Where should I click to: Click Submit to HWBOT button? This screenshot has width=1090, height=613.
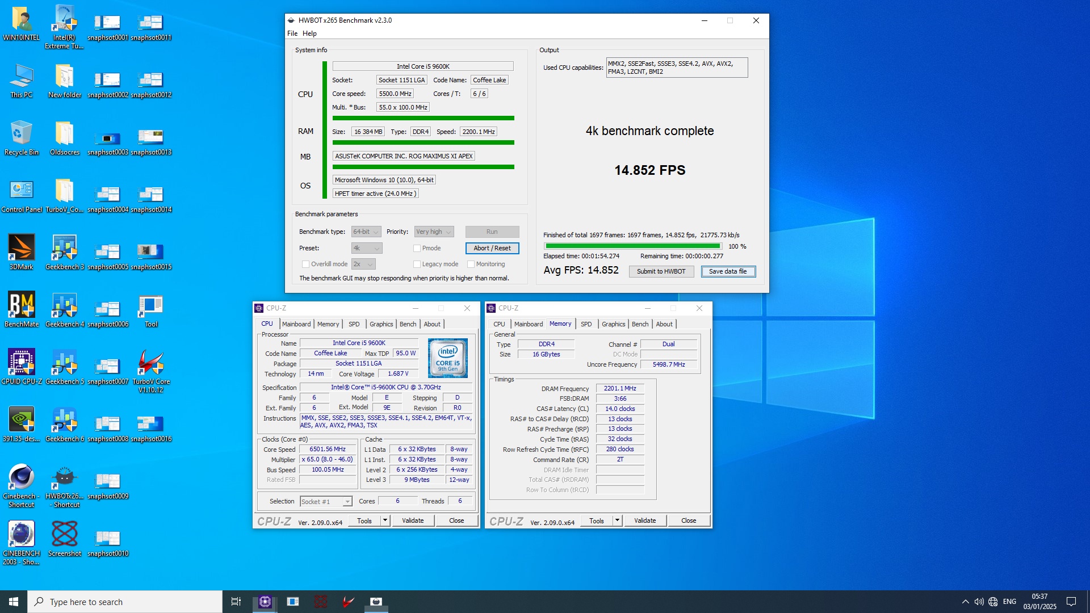[x=661, y=271]
